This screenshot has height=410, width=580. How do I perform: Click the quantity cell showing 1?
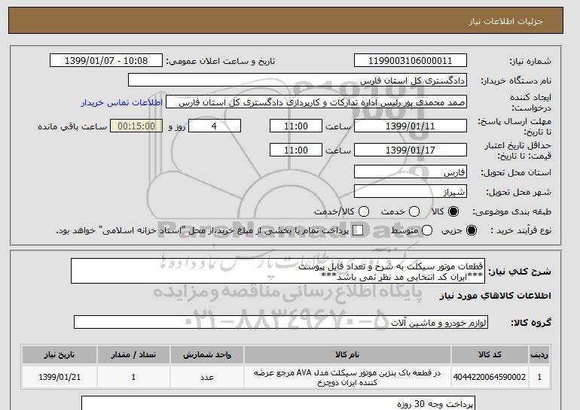(133, 377)
